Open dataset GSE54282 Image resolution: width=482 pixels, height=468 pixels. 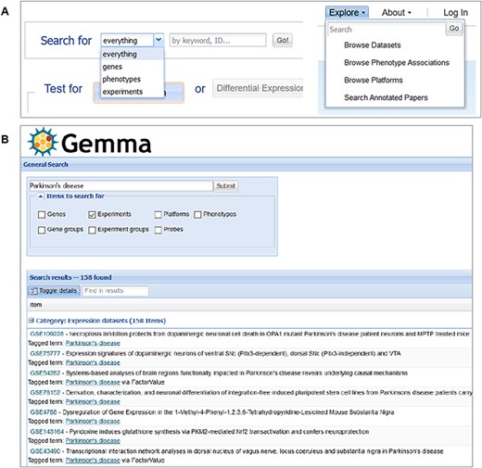[45, 373]
